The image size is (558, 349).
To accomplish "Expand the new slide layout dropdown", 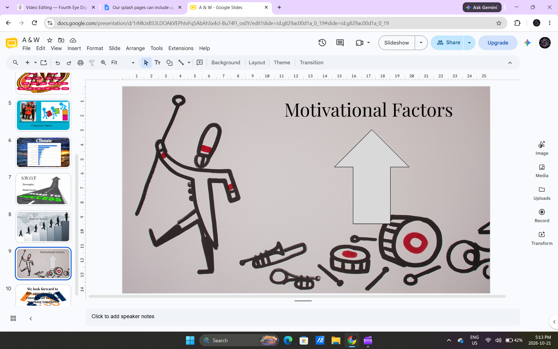I will point(35,63).
